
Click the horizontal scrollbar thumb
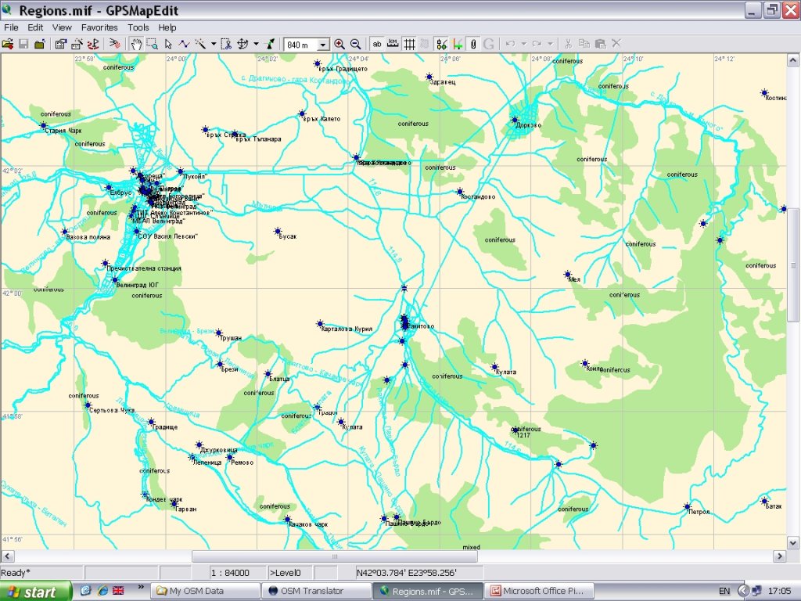click(335, 556)
